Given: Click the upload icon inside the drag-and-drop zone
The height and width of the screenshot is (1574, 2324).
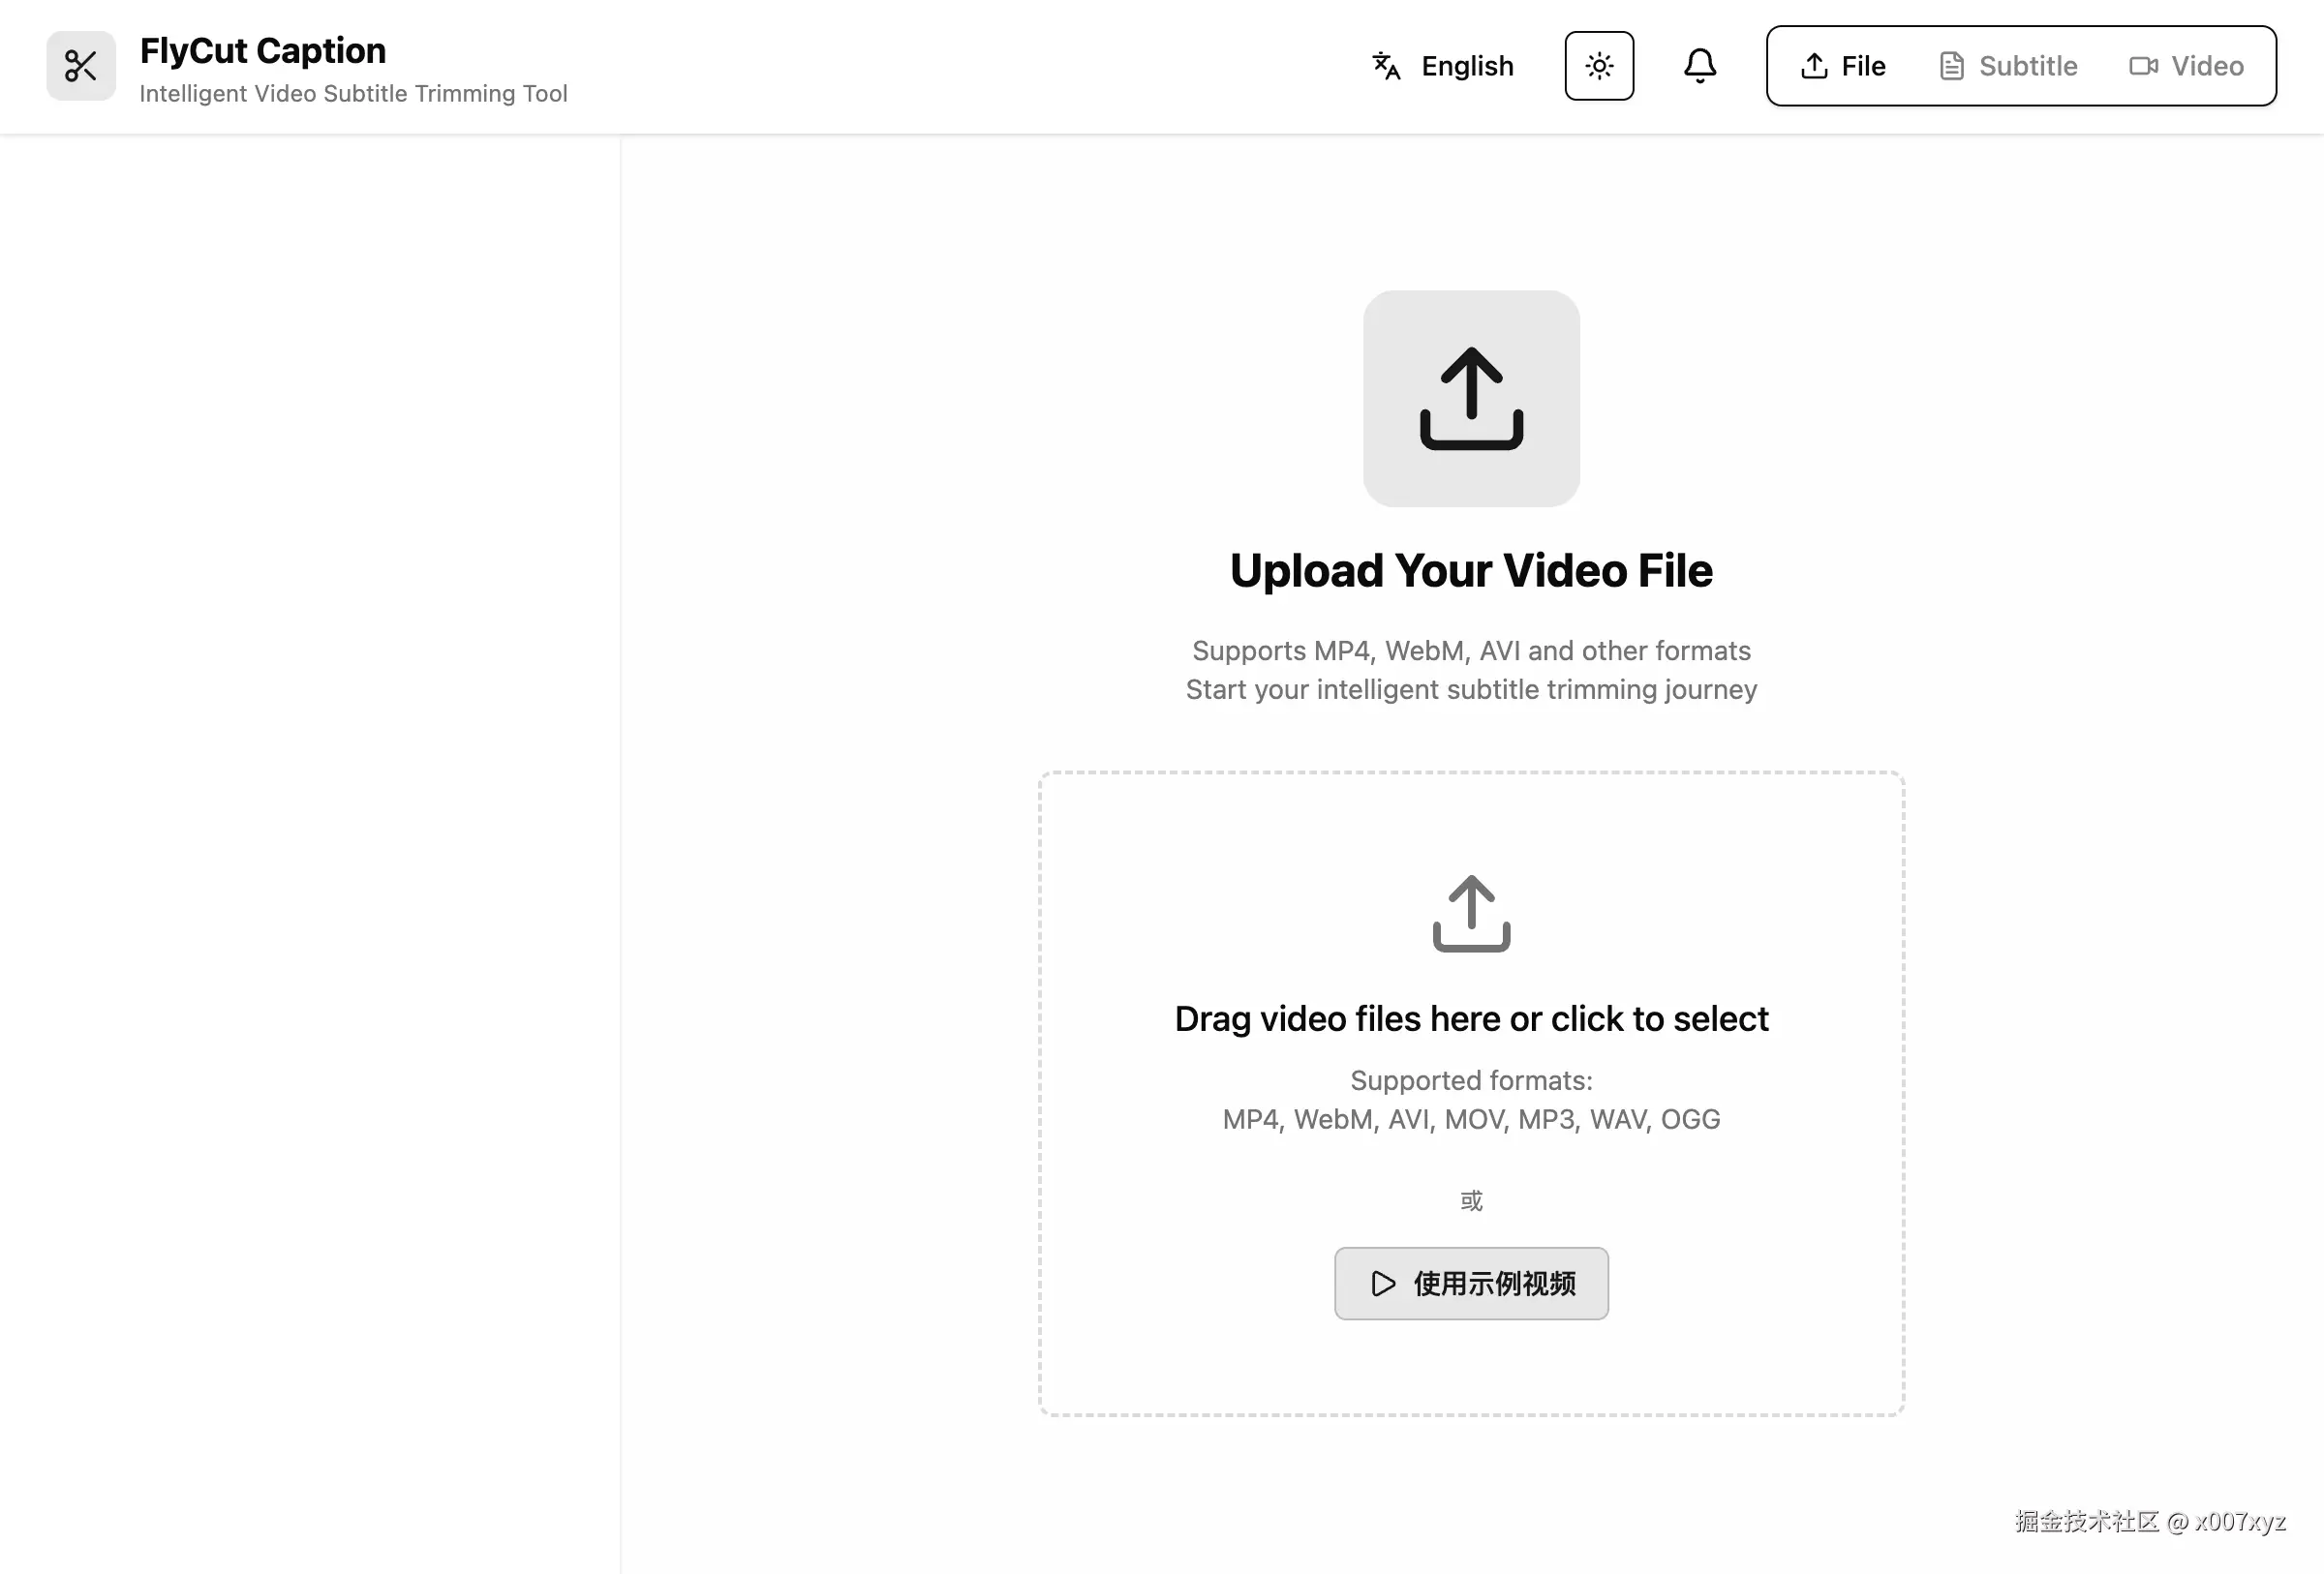Looking at the screenshot, I should (x=1470, y=912).
